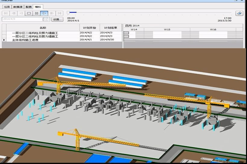Step the simulation back one interval
The height and width of the screenshot is (164, 247).
coord(14,13)
